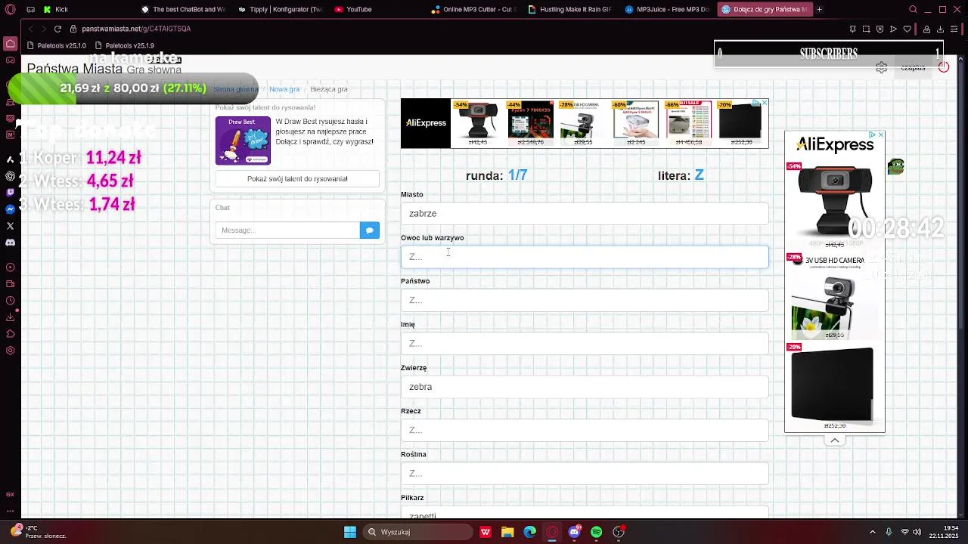This screenshot has width=968, height=544.
Task: Click the tab search magnifier icon
Action: pyautogui.click(x=913, y=9)
